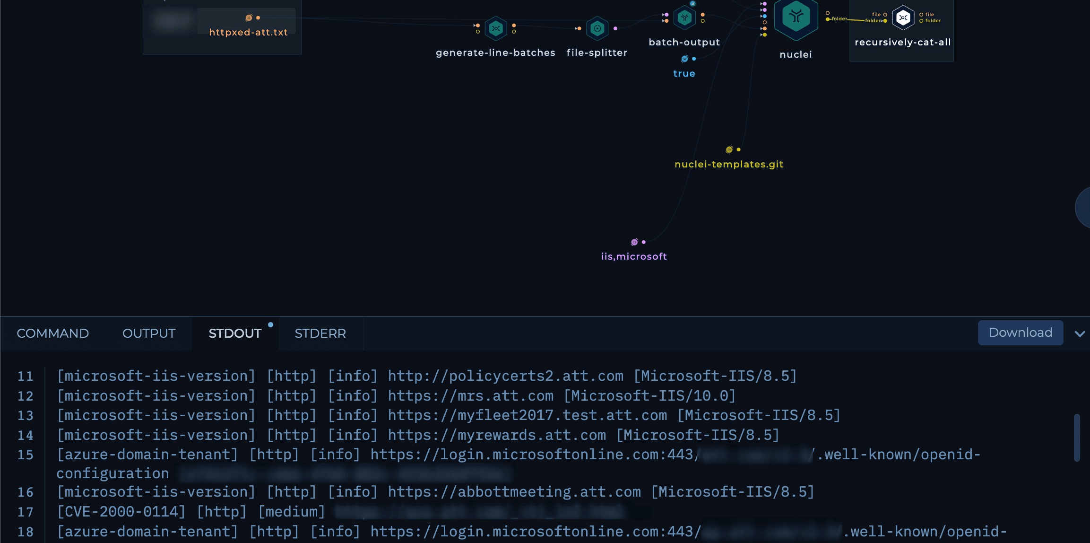Click the iis,microsoft tag label
The image size is (1090, 543).
pyautogui.click(x=634, y=256)
